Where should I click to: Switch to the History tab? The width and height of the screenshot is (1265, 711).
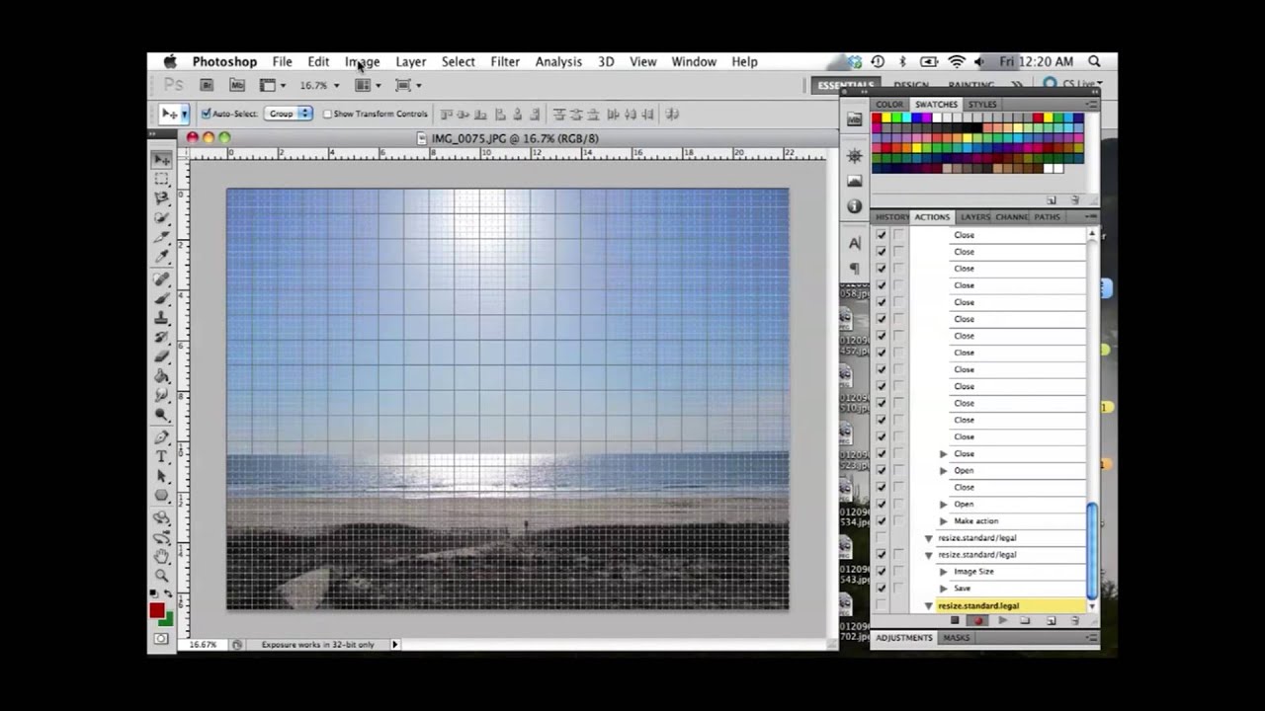(x=891, y=217)
